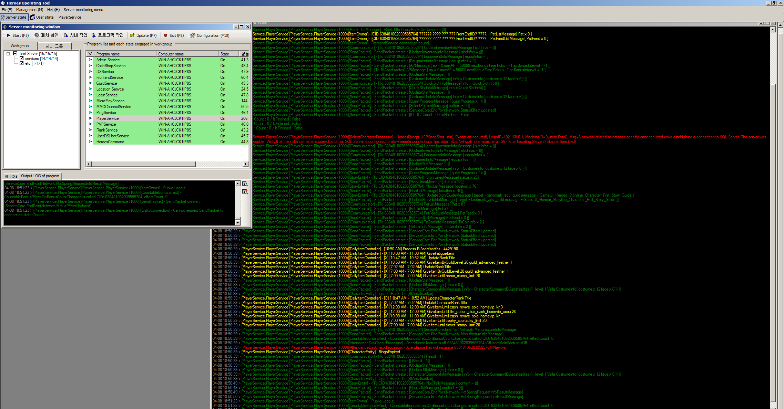Click the green arrow icon of RankService
784x409 pixels.
click(90, 130)
